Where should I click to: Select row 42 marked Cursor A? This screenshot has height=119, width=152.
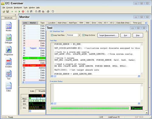[x=34, y=58]
